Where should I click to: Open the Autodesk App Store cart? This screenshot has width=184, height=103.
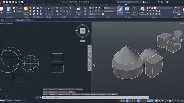coord(159,2)
